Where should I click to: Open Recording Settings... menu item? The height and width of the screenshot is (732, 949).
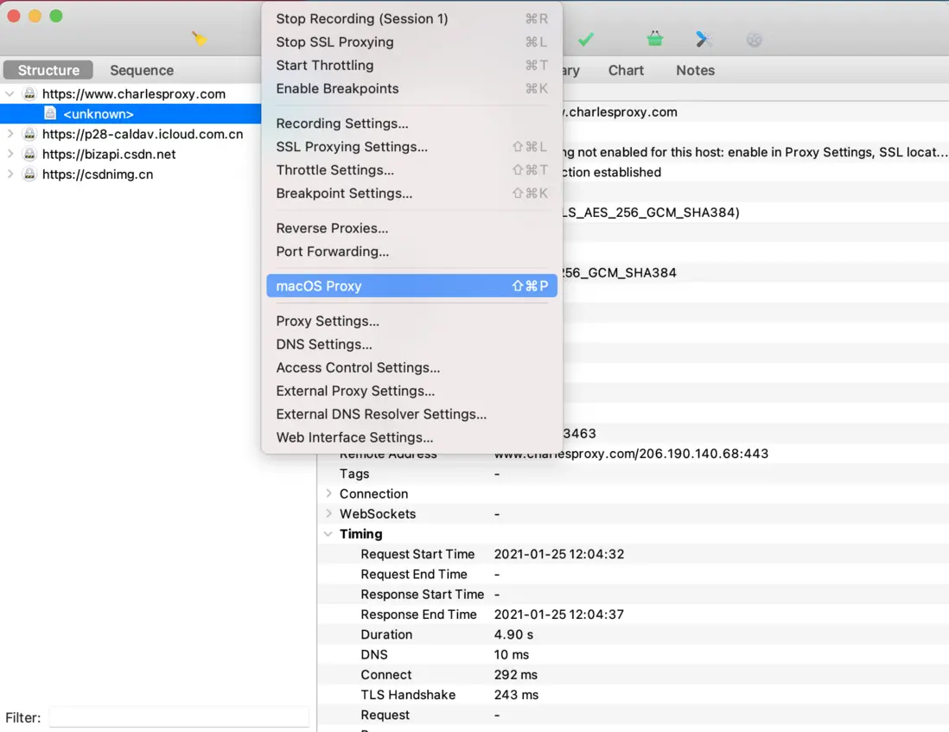click(411, 124)
